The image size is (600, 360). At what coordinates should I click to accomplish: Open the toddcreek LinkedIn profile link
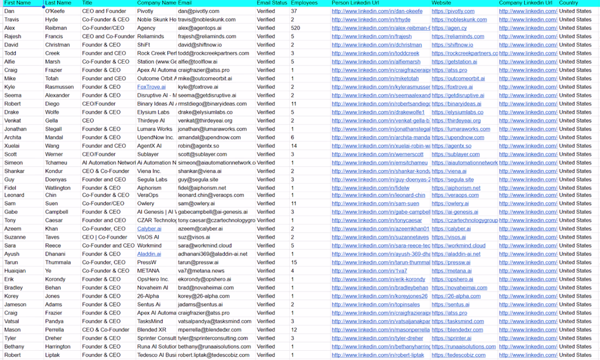(375, 53)
